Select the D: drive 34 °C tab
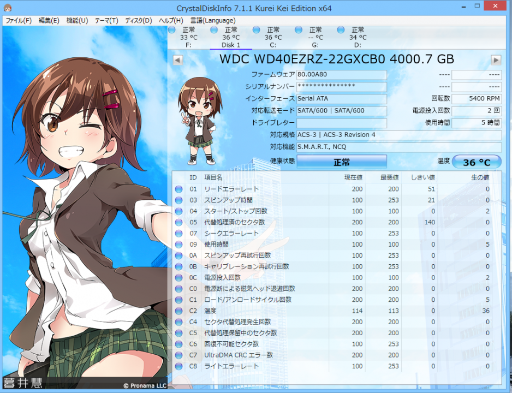 coord(358,37)
